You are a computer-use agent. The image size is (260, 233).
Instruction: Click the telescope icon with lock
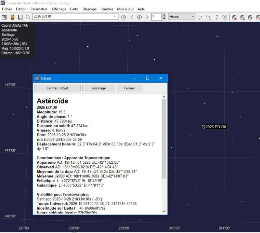[x=242, y=17]
